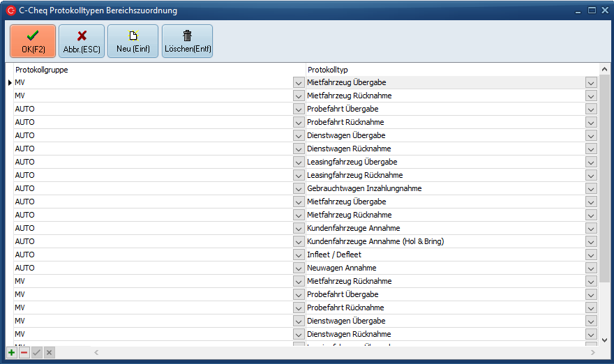Open the Protokollgruppe dropdown in the Neuwagen Annahme row

click(299, 268)
